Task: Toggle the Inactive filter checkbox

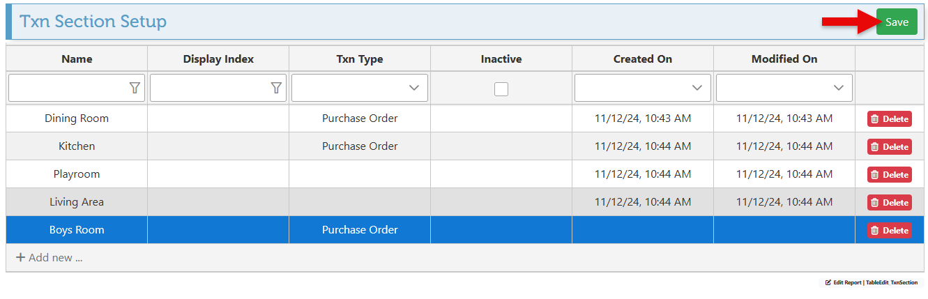Action: point(501,89)
